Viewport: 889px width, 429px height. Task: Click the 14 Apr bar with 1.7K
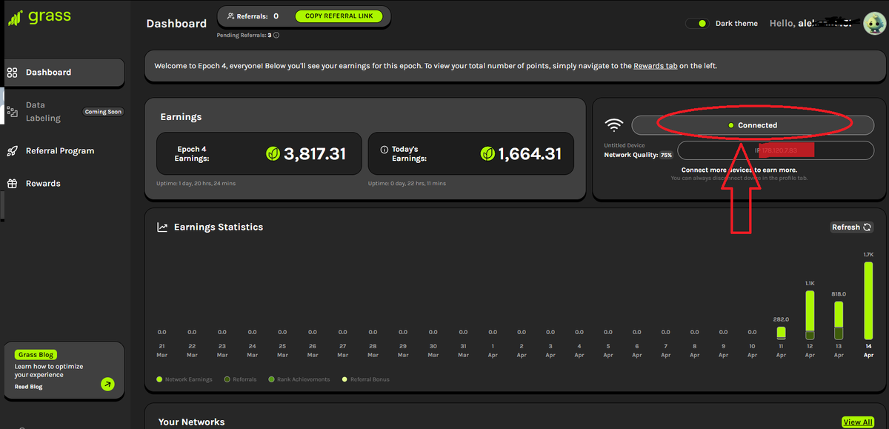(x=868, y=301)
